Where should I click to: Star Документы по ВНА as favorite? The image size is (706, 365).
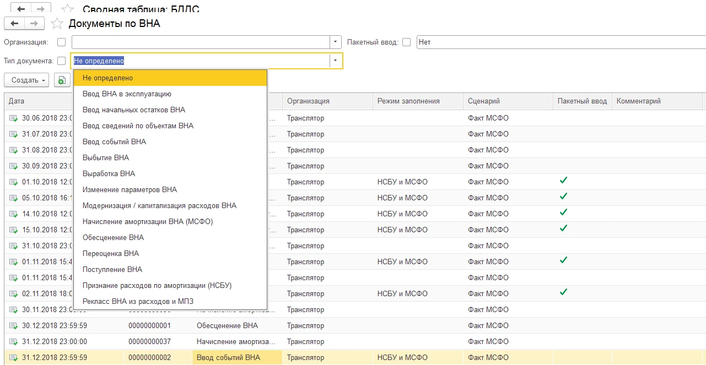tap(56, 23)
